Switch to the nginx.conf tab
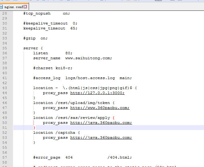 click(14, 7)
